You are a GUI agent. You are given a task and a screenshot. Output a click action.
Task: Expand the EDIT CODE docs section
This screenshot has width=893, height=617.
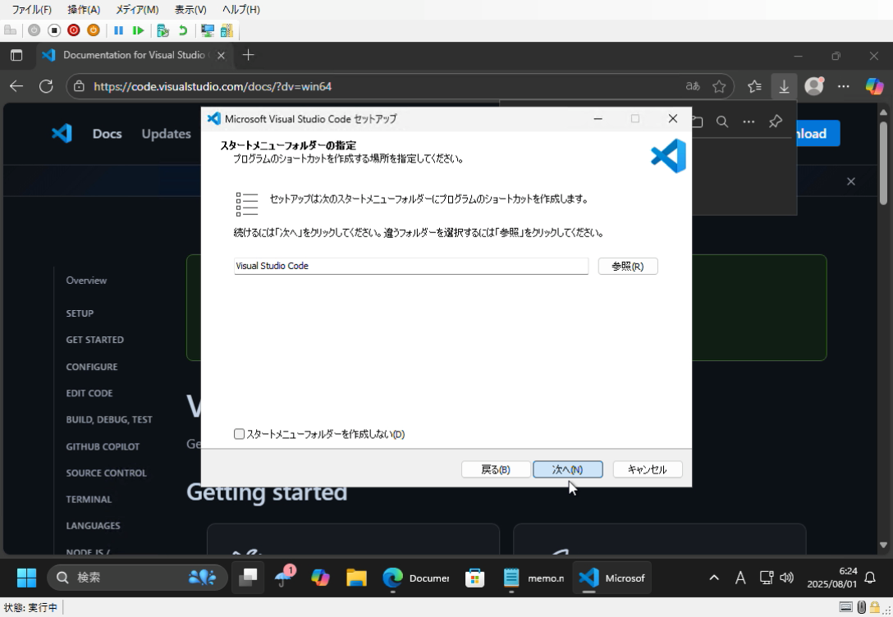[x=89, y=393]
